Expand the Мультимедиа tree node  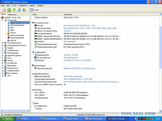pyautogui.click(x=2, y=53)
